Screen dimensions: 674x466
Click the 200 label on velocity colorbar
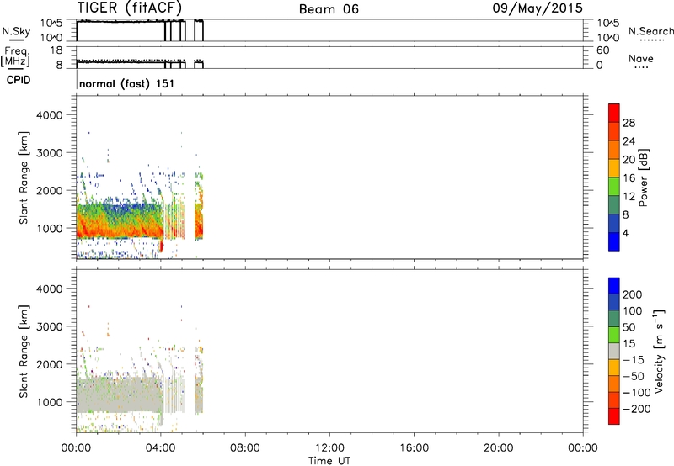point(633,294)
